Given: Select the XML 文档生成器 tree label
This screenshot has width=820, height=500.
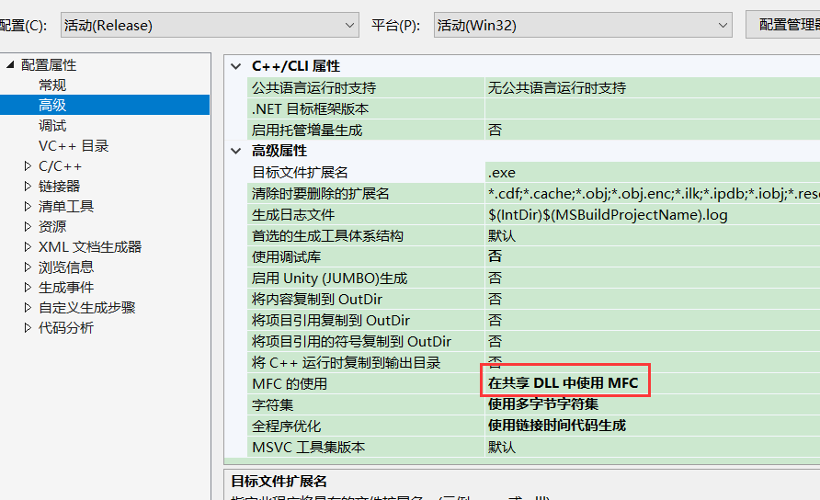Looking at the screenshot, I should point(90,247).
